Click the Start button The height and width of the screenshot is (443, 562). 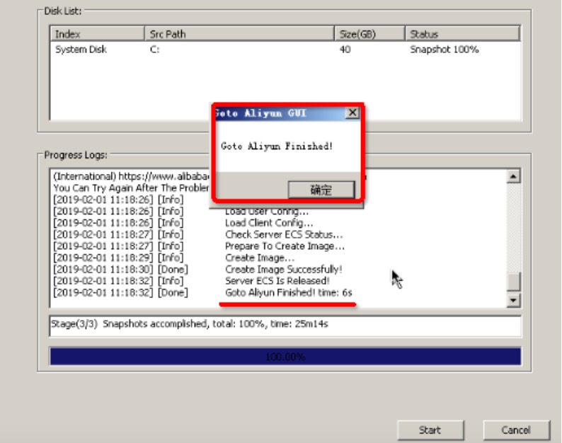(430, 430)
